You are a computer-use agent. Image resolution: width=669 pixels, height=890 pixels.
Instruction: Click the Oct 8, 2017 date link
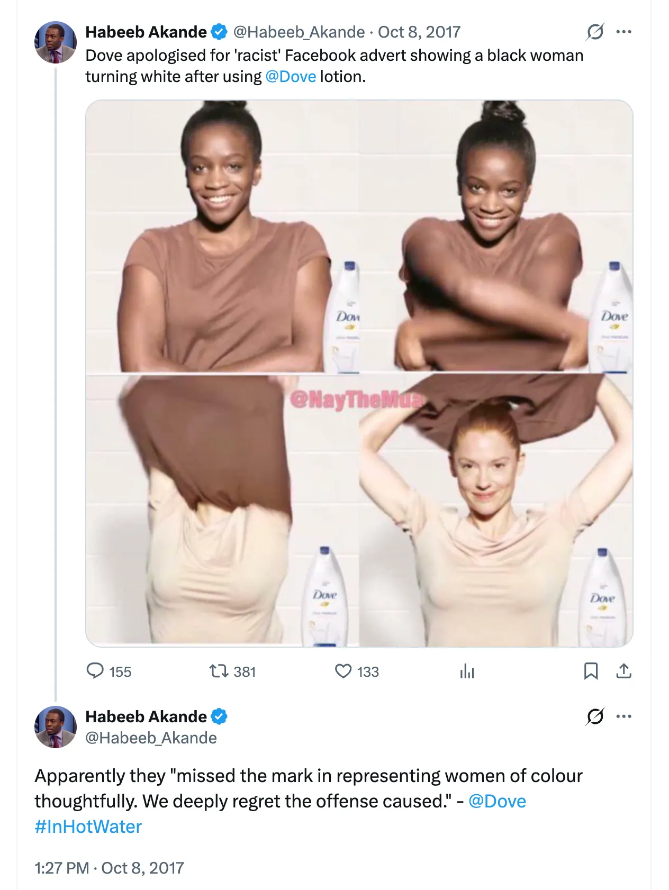[419, 32]
